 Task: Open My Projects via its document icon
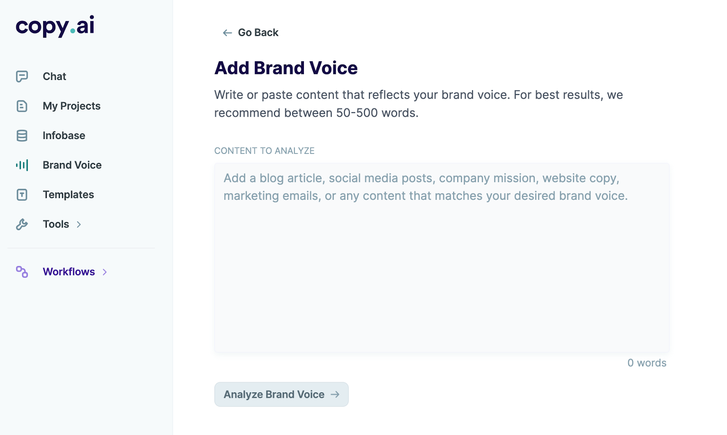click(22, 105)
